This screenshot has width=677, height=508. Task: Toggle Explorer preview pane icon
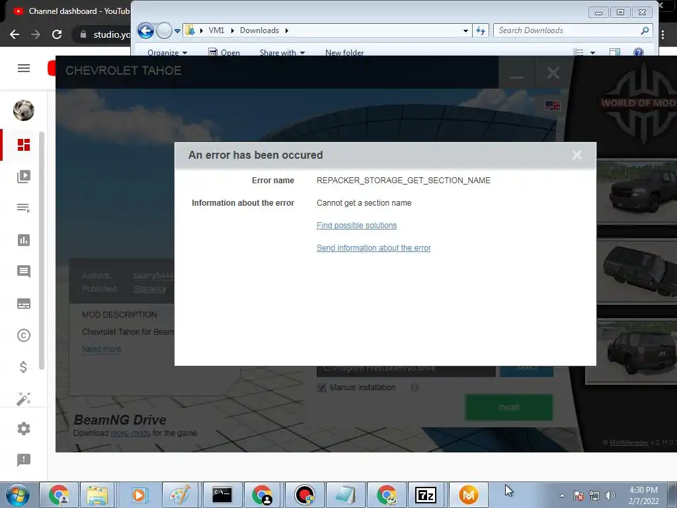[615, 52]
